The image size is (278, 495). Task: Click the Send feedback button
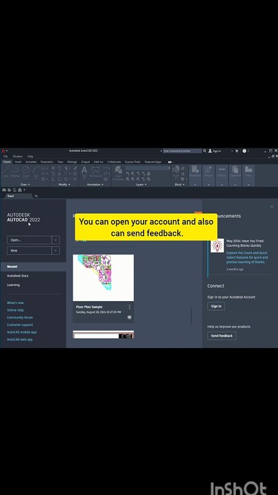[x=222, y=336]
